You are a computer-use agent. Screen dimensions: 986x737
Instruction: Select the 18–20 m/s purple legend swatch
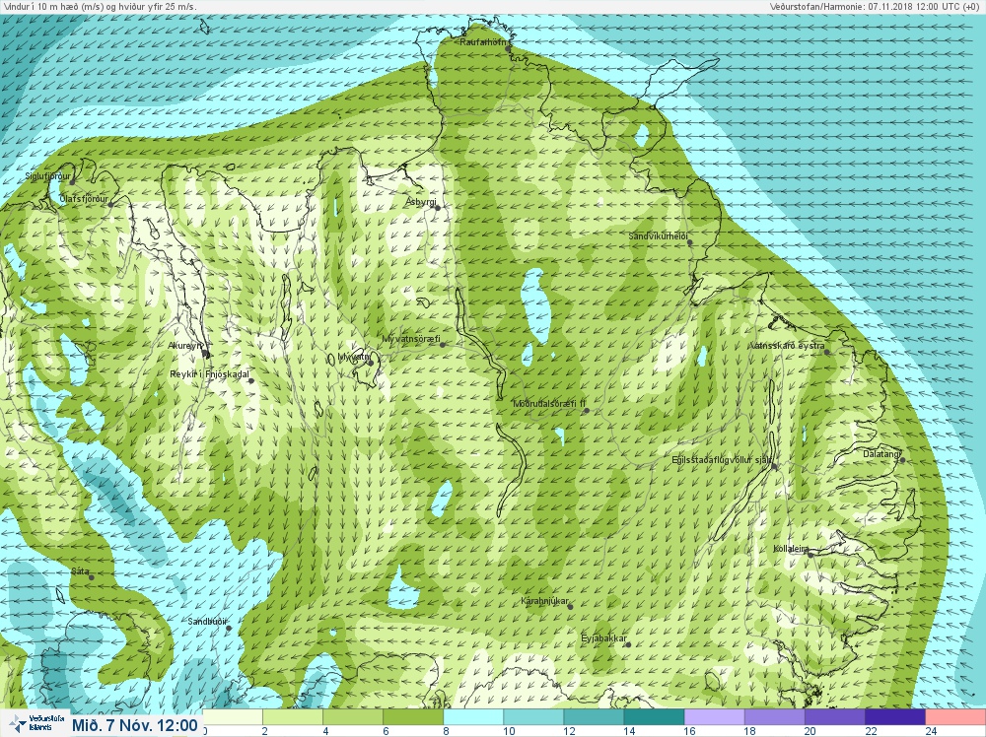pos(775,717)
